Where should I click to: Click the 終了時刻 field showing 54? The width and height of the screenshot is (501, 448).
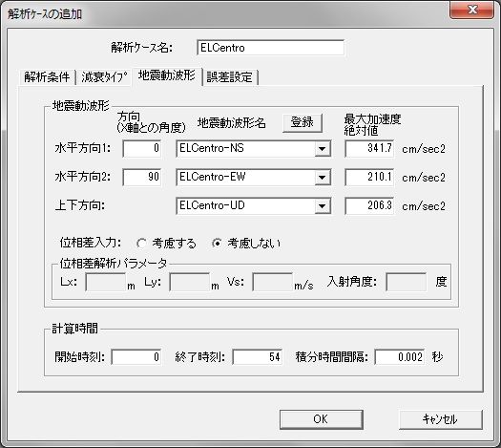[258, 357]
